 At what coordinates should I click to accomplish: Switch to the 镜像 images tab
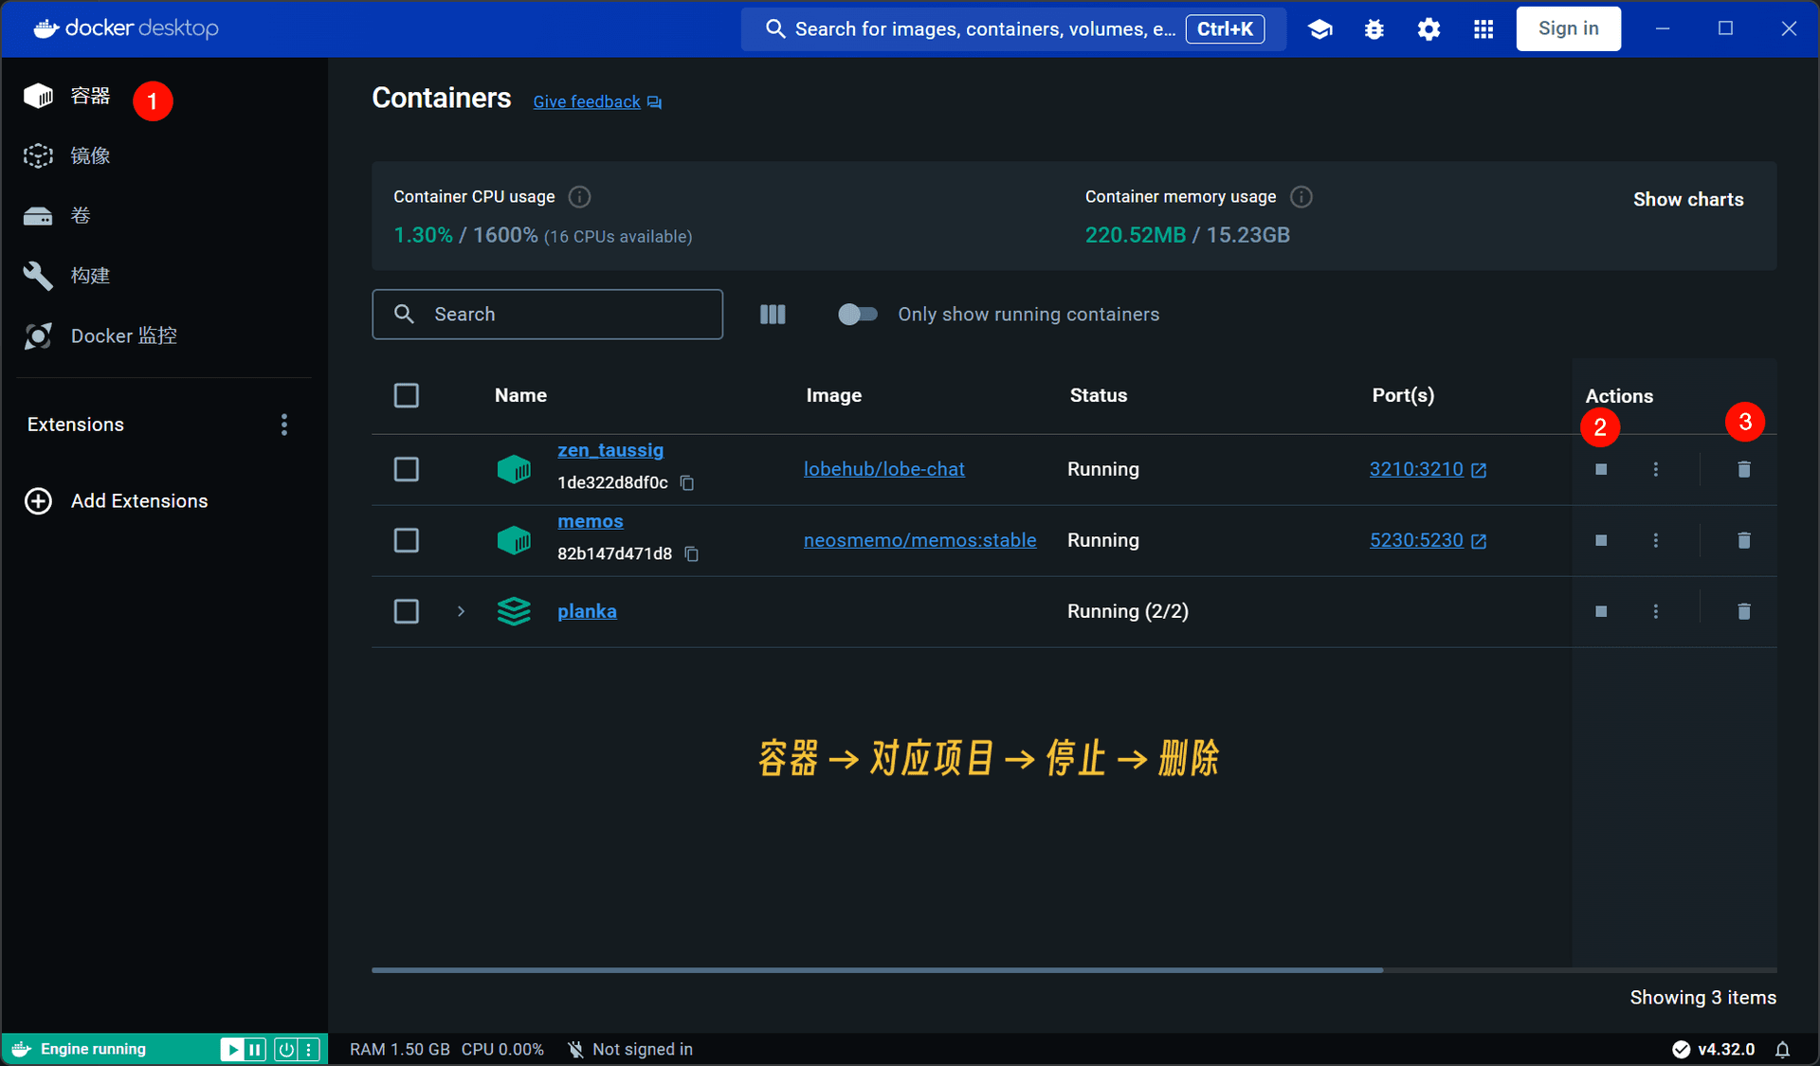pos(89,156)
